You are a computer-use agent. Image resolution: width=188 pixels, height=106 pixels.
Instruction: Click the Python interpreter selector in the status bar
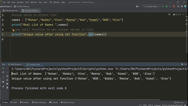tap(172, 105)
